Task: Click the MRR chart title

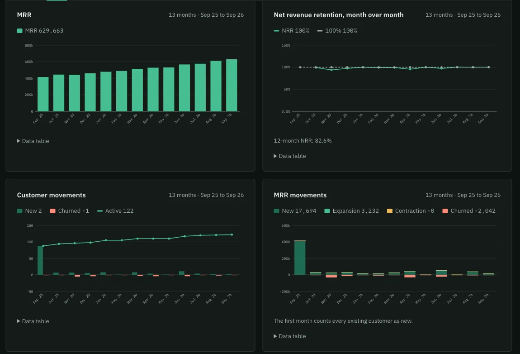Action: 24,15
